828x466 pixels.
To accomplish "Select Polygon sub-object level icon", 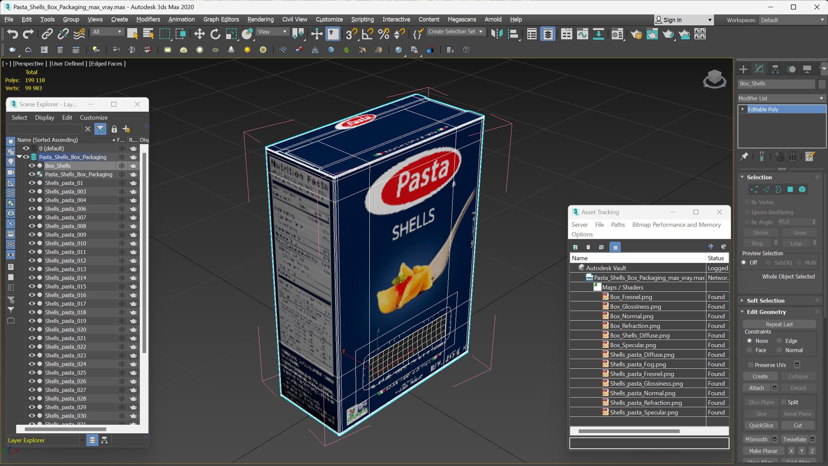I will click(790, 189).
